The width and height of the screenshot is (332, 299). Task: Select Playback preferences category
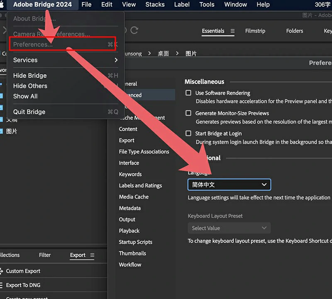(x=129, y=231)
